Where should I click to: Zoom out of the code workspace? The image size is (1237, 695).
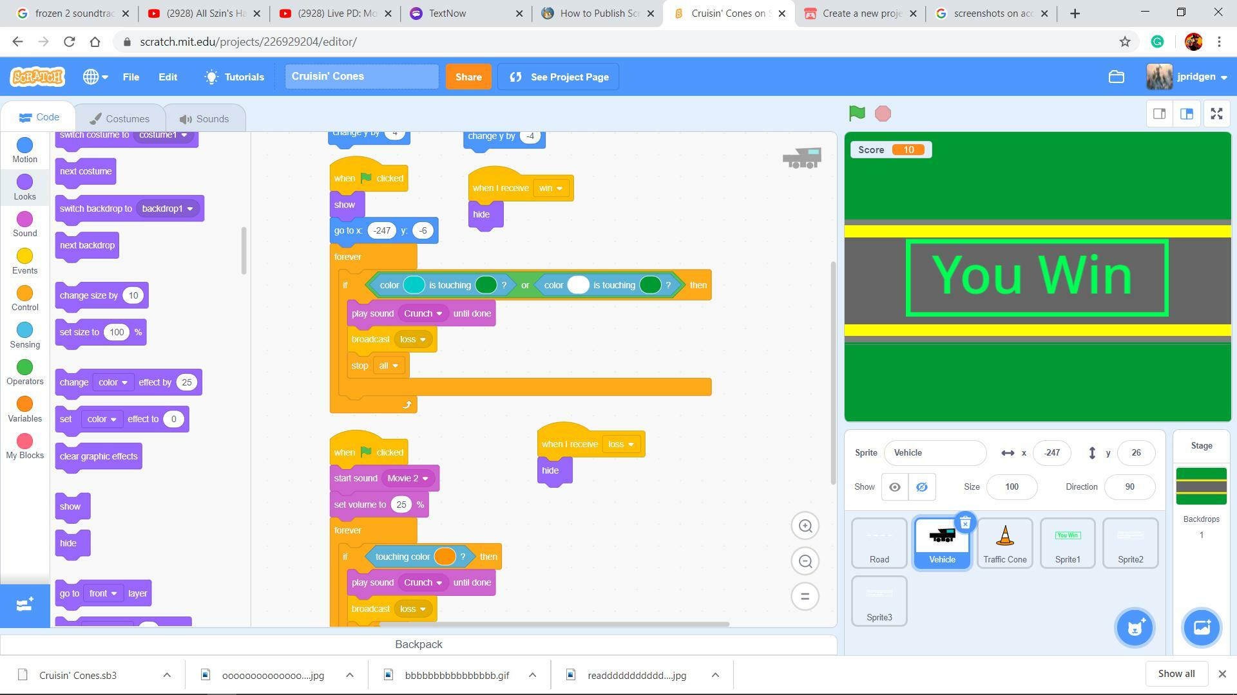point(805,561)
